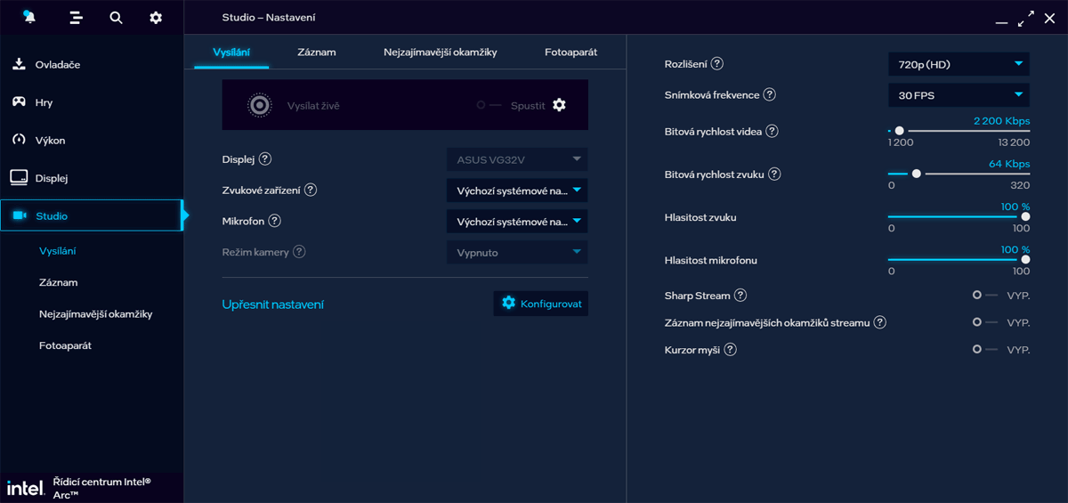Click help icon for Bitová rychlost videa
1068x503 pixels.
click(772, 132)
